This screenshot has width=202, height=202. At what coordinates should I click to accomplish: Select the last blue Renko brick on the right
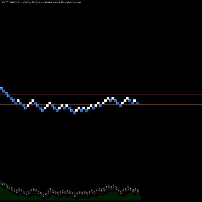(137, 103)
